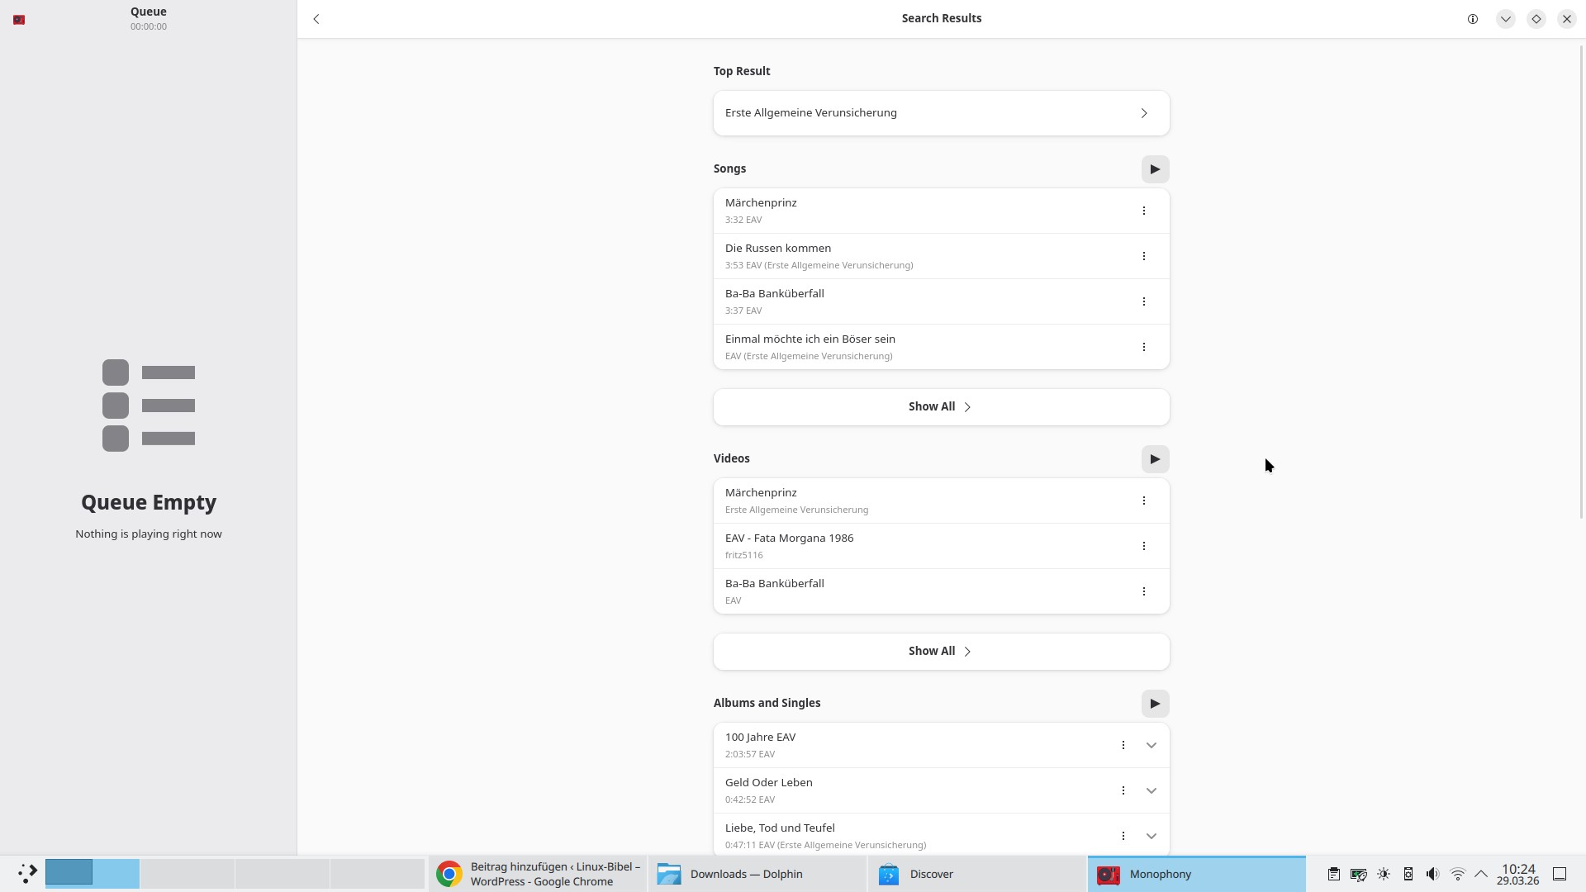Viewport: 1586px width, 892px height.
Task: Expand the Geld Oder Leben album
Action: 1151,790
